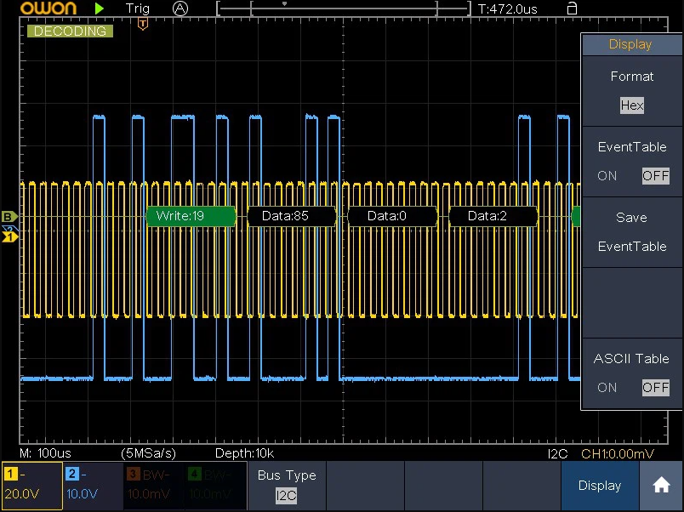Viewport: 684px width, 512px height.
Task: Click the yellow channel 1 ground marker
Action: (9, 236)
